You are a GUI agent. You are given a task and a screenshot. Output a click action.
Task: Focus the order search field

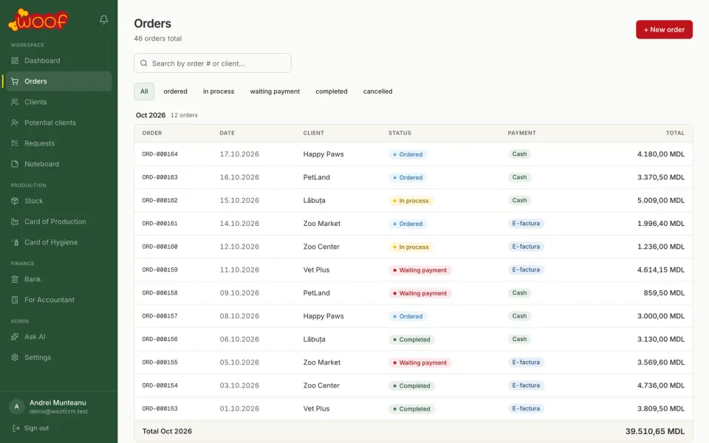(x=213, y=63)
